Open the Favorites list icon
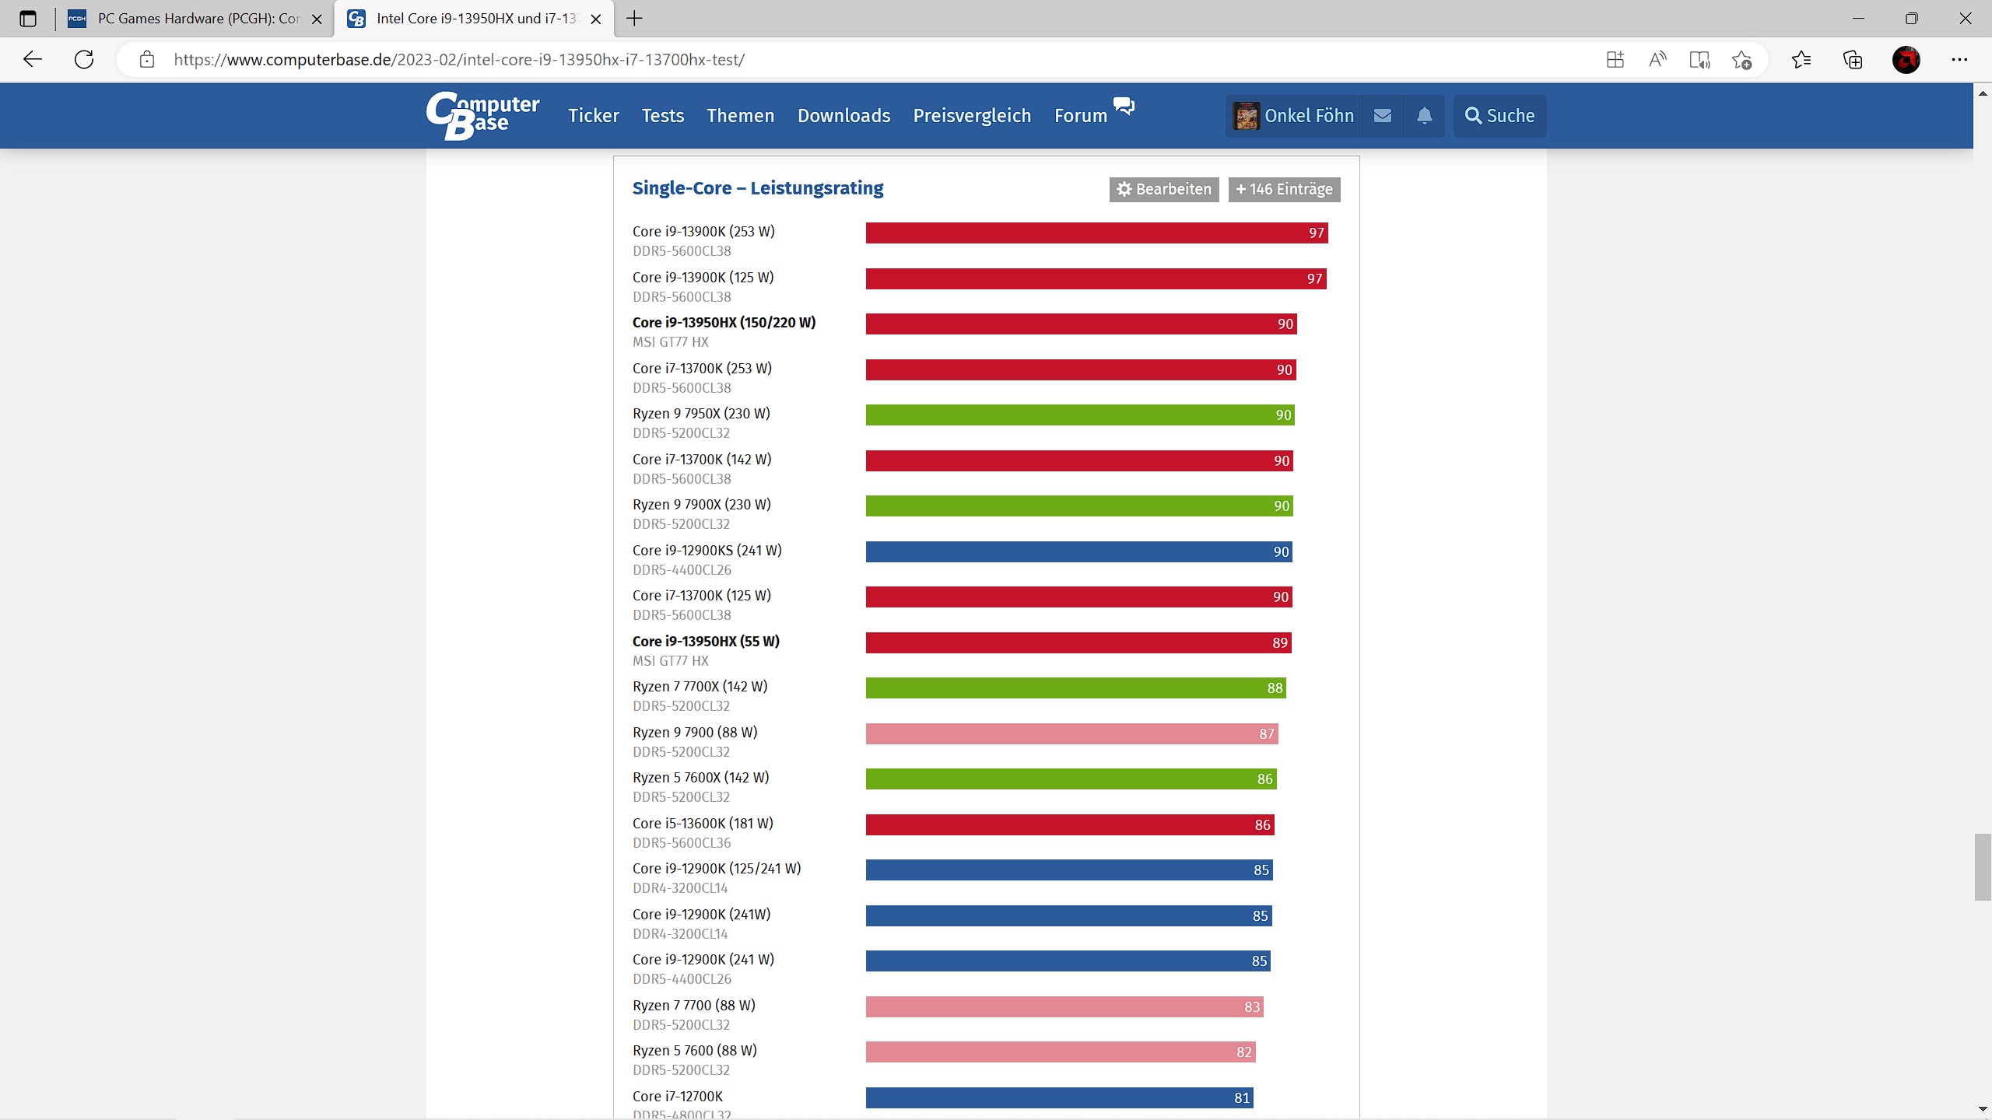 (x=1801, y=60)
